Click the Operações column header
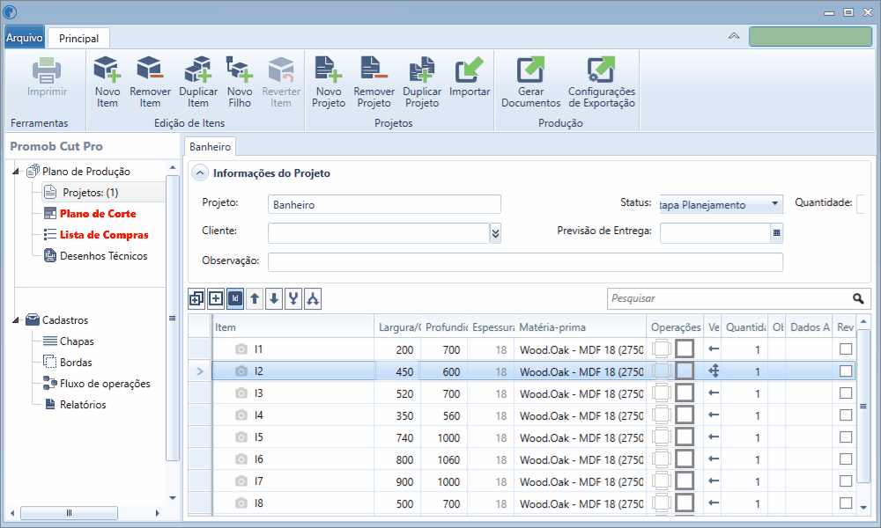The image size is (881, 528). (x=676, y=327)
